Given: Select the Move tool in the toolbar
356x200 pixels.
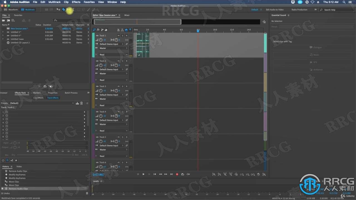Looking at the screenshot, I should pyautogui.click(x=58, y=9).
